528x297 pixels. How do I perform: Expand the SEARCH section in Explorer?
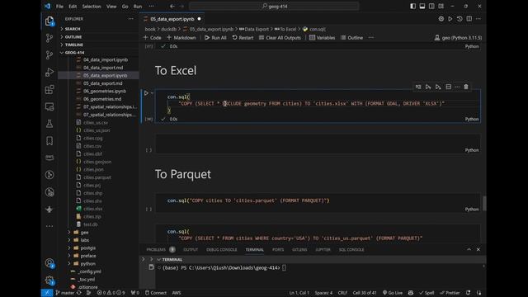point(73,29)
